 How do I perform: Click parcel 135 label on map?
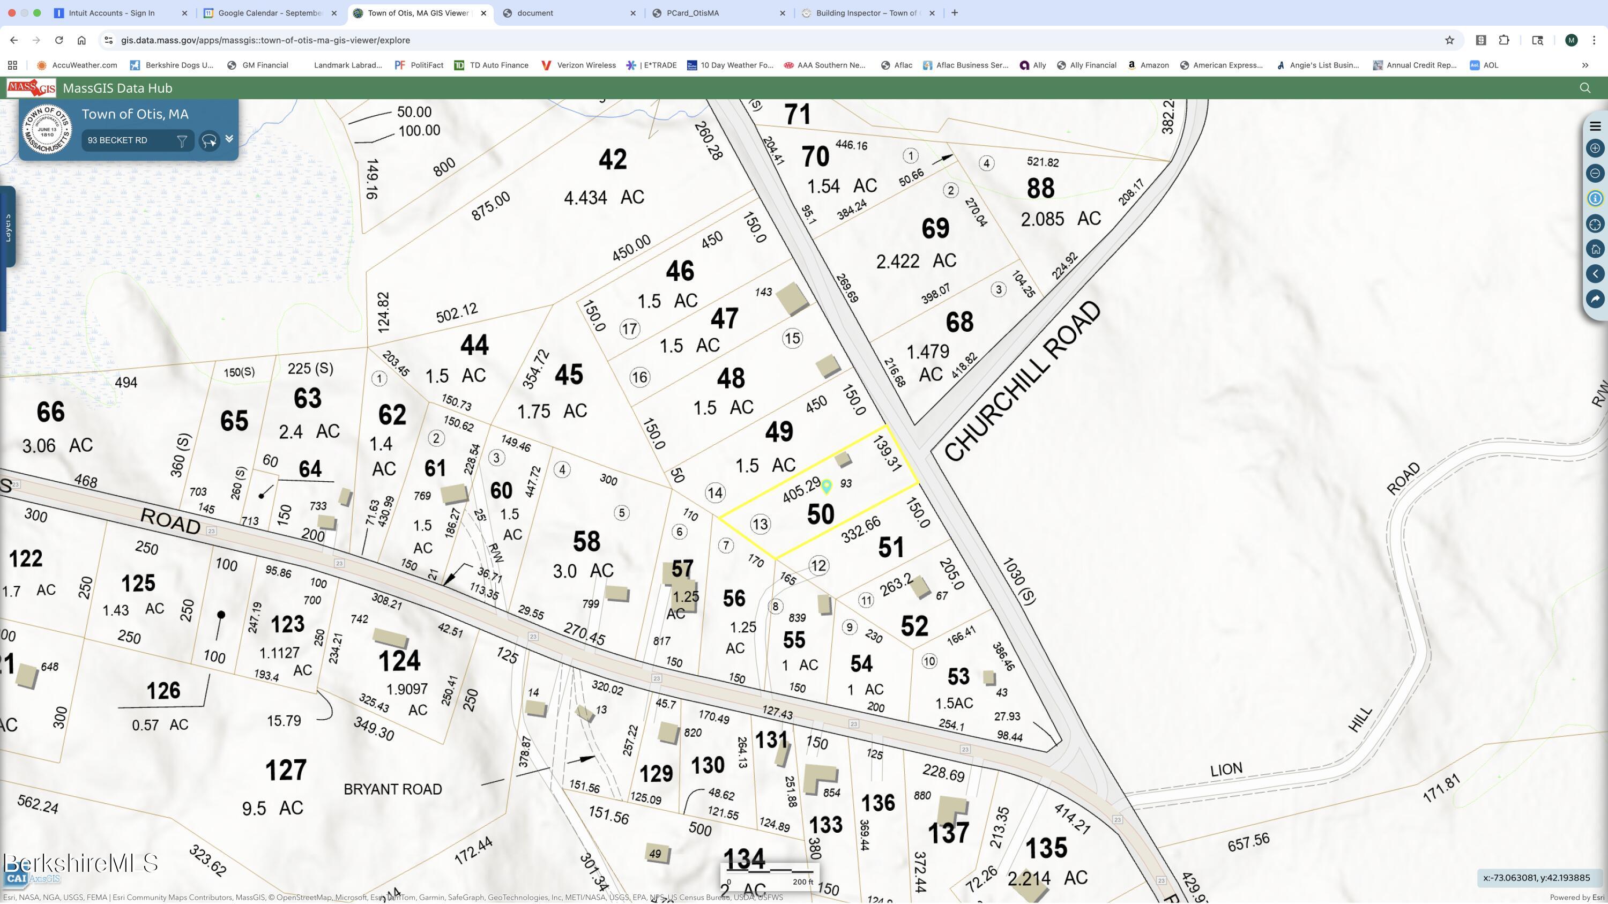pos(1046,848)
